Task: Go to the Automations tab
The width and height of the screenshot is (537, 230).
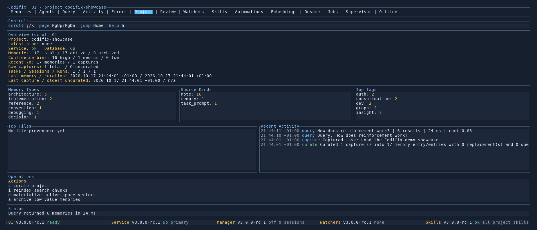Action: coord(249,12)
